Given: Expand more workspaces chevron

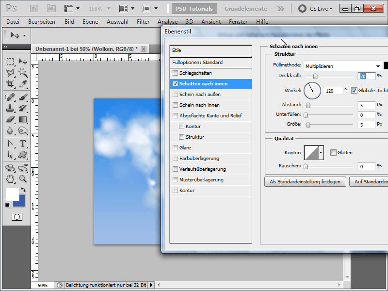Looking at the screenshot, I should (x=281, y=9).
